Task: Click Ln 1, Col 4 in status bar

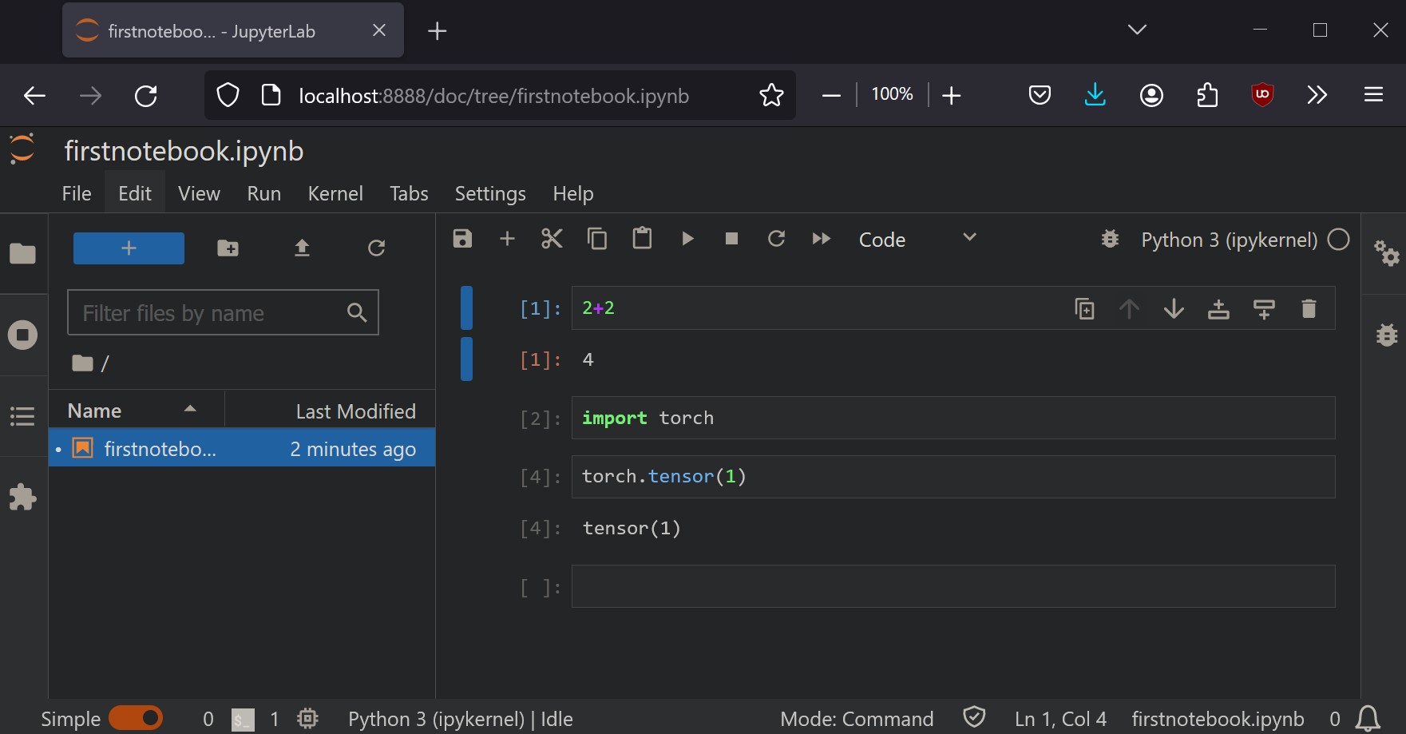Action: point(1060,719)
